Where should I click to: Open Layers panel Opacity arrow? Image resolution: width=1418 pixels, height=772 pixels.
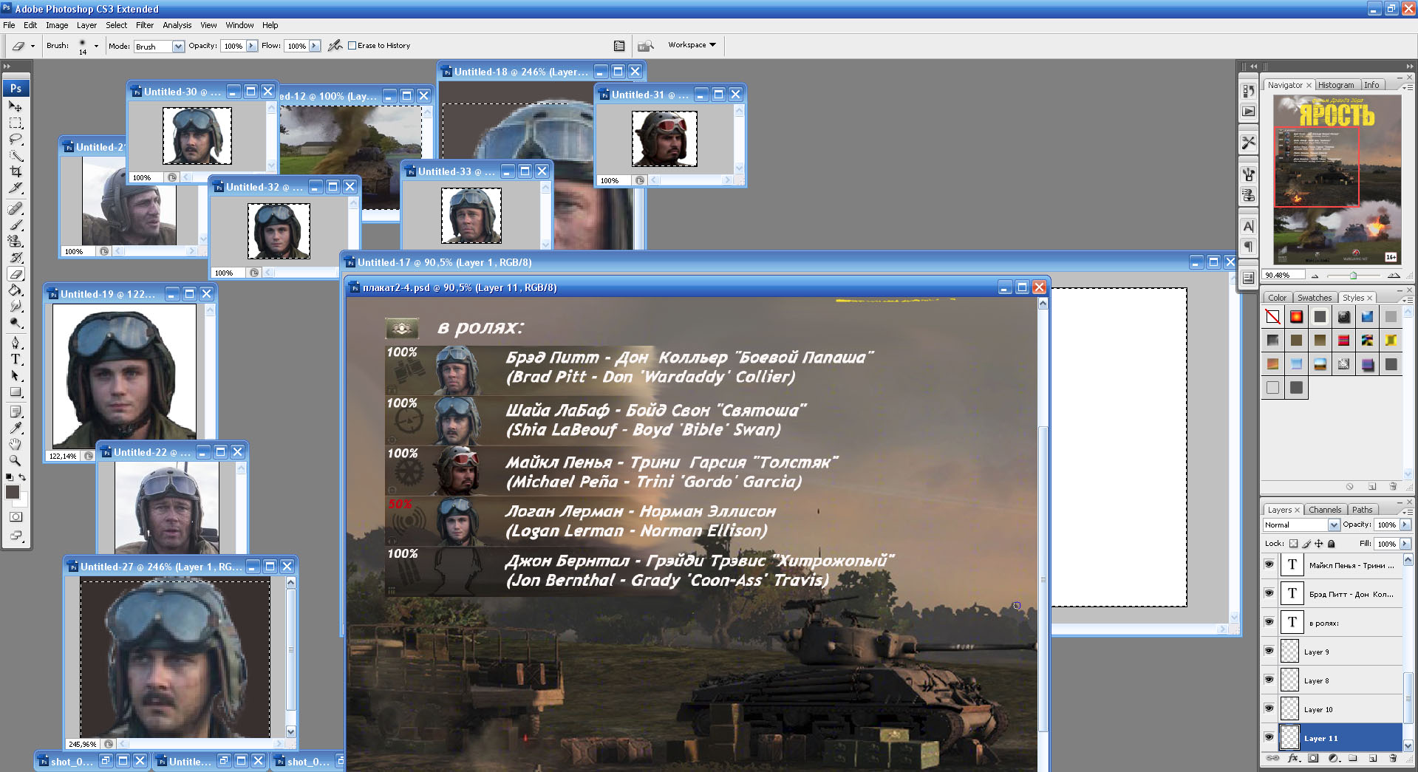(1405, 525)
